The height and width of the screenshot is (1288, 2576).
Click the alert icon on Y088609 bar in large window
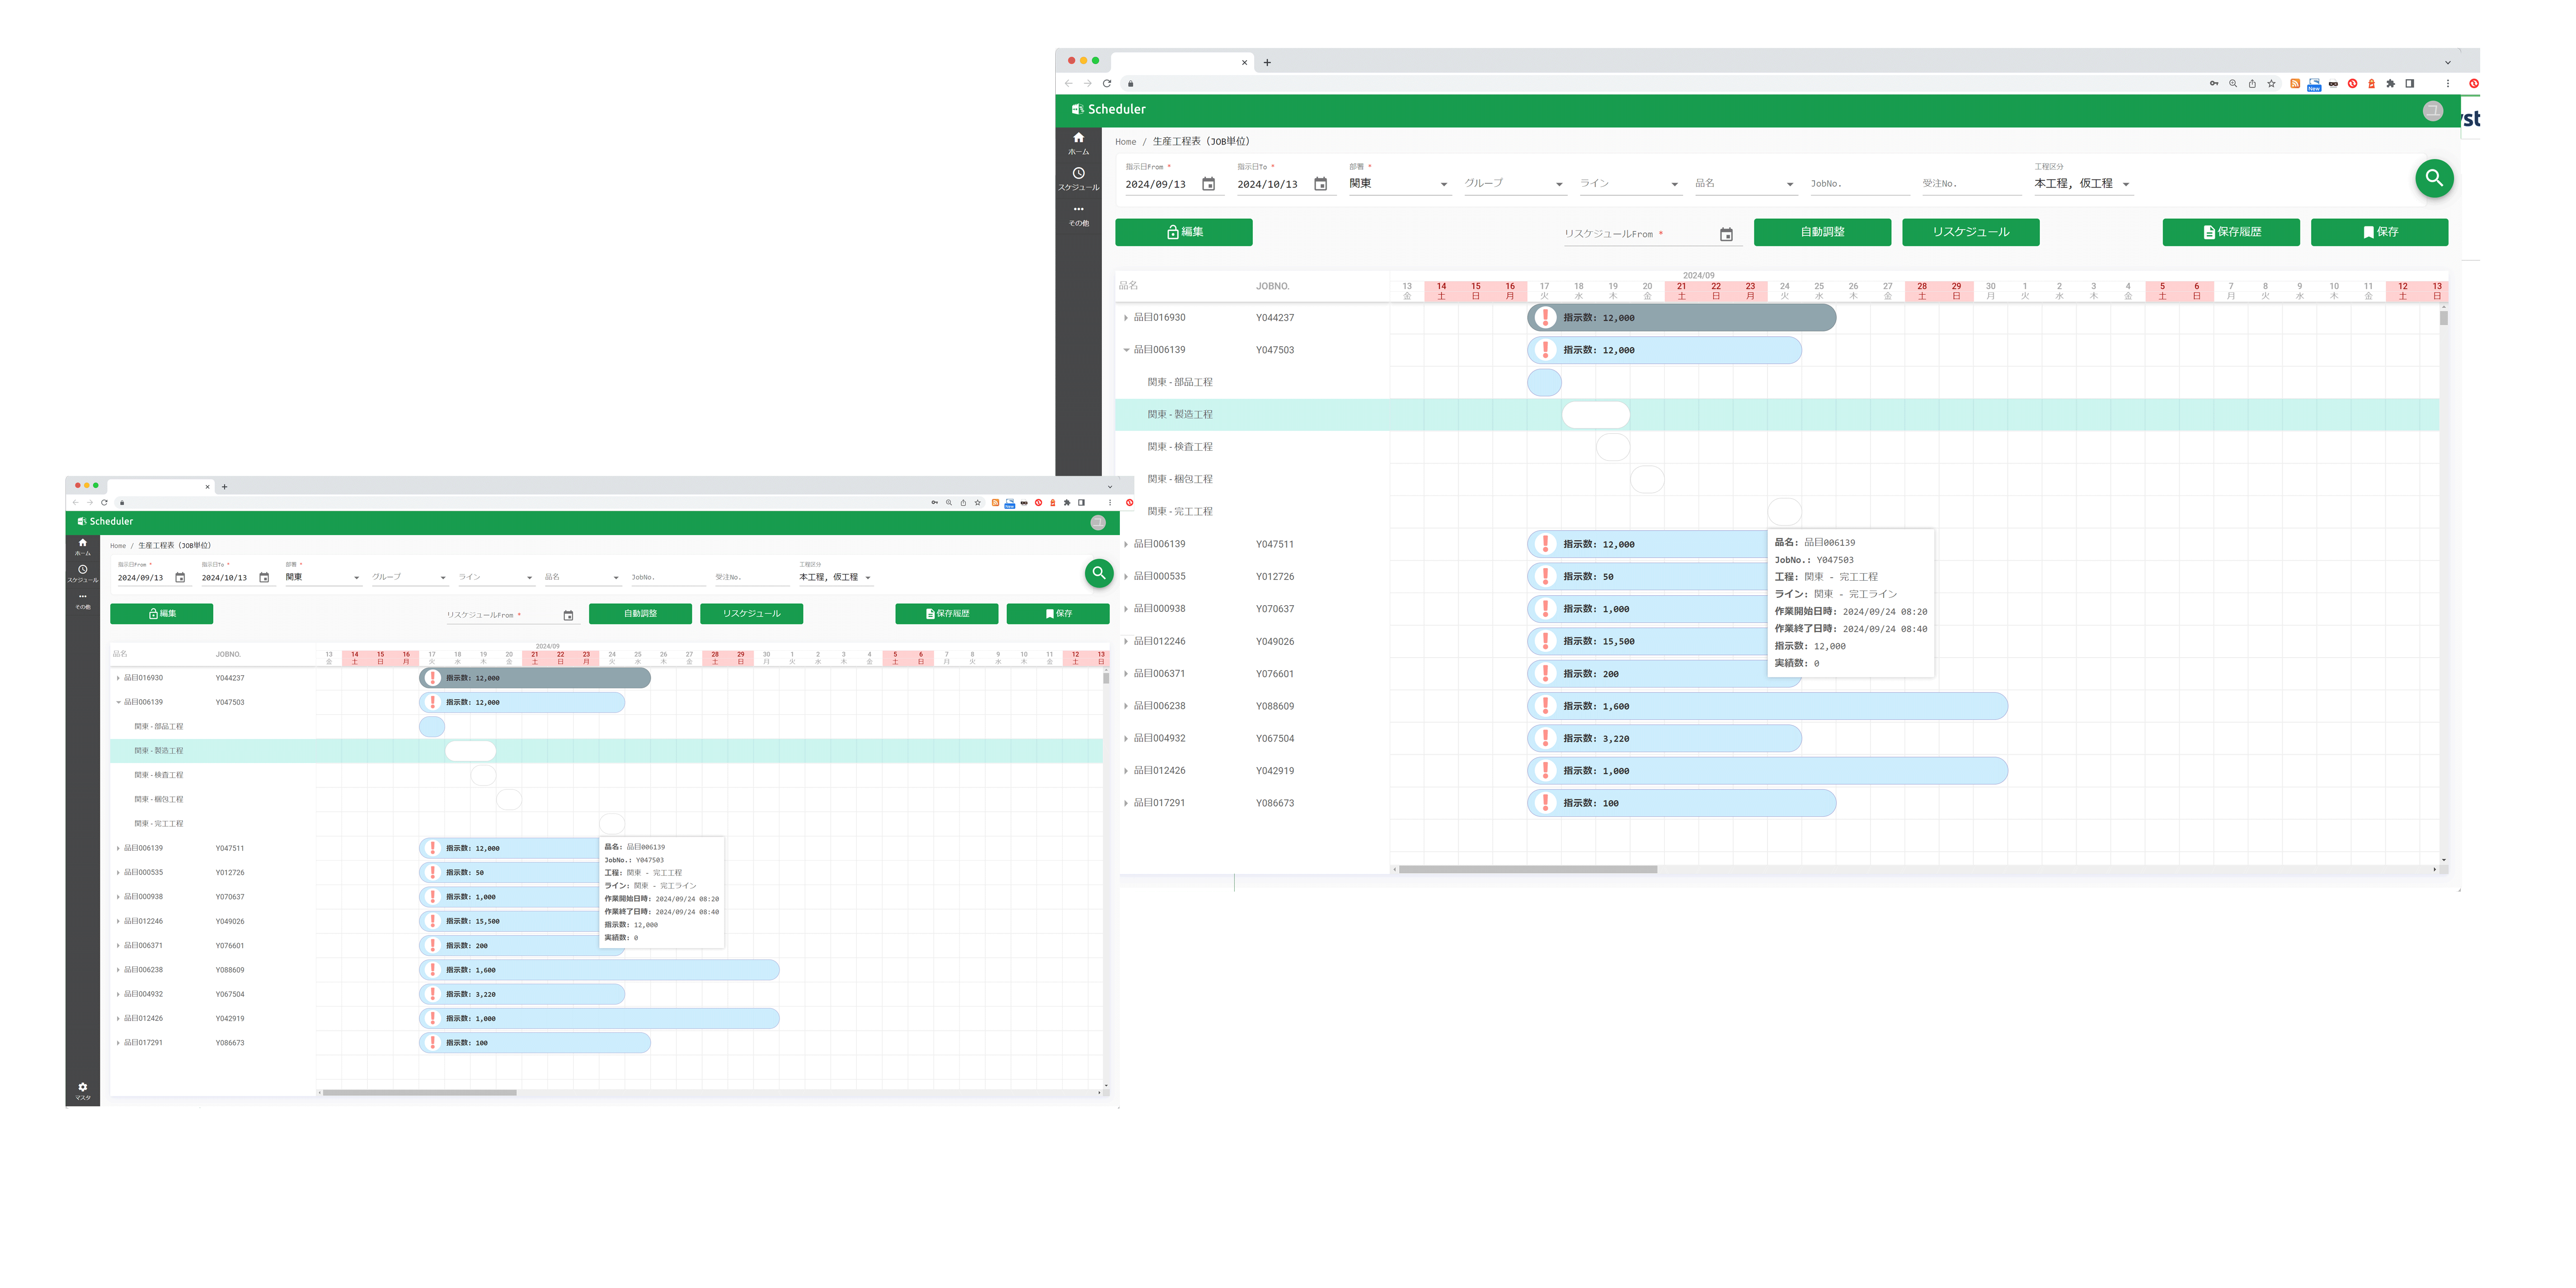tap(1545, 706)
